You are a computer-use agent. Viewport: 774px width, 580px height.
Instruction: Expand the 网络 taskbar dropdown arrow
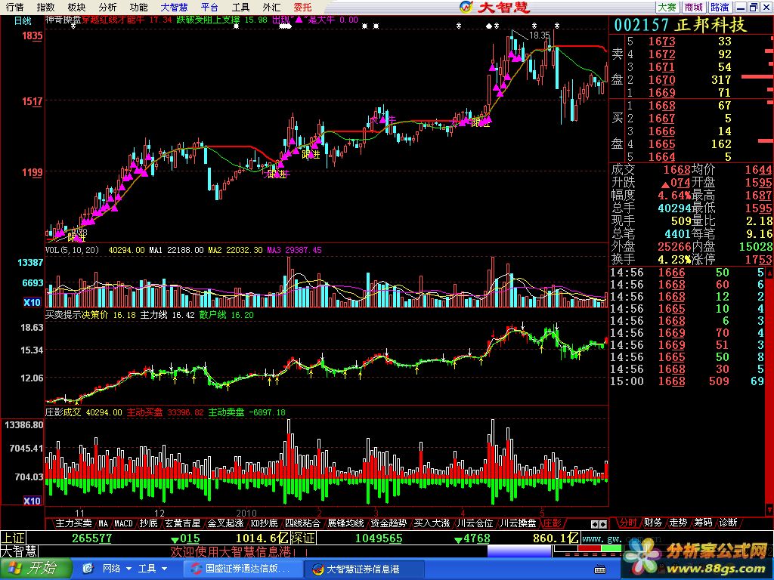(x=128, y=569)
